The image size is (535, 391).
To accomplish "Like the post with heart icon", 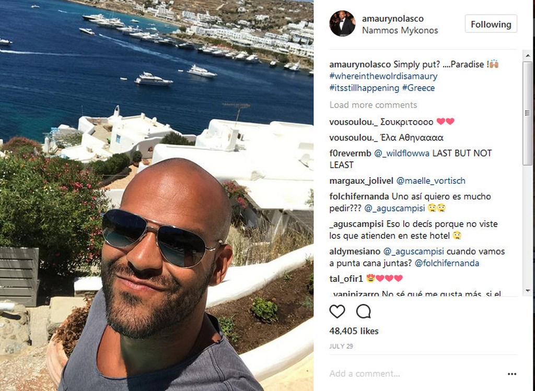I will [x=337, y=311].
